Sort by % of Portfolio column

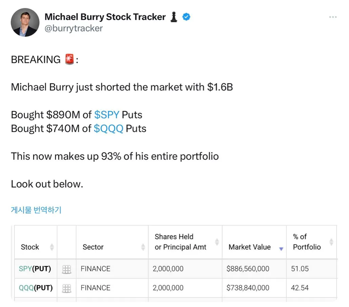tap(331, 242)
